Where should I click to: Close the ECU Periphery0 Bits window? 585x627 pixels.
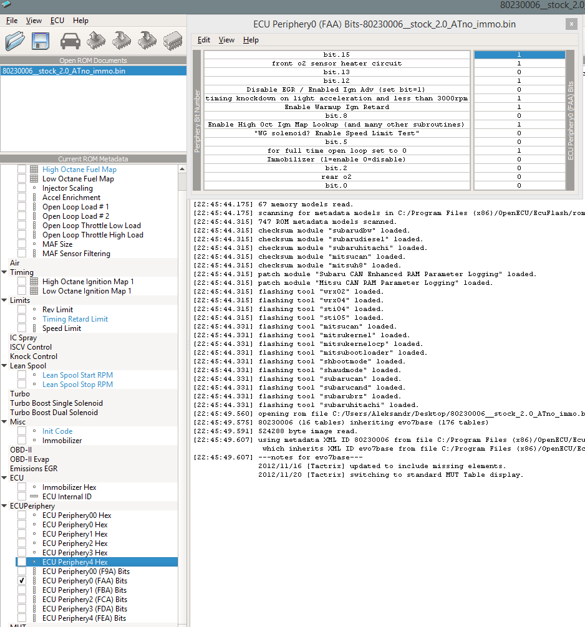pyautogui.click(x=571, y=24)
